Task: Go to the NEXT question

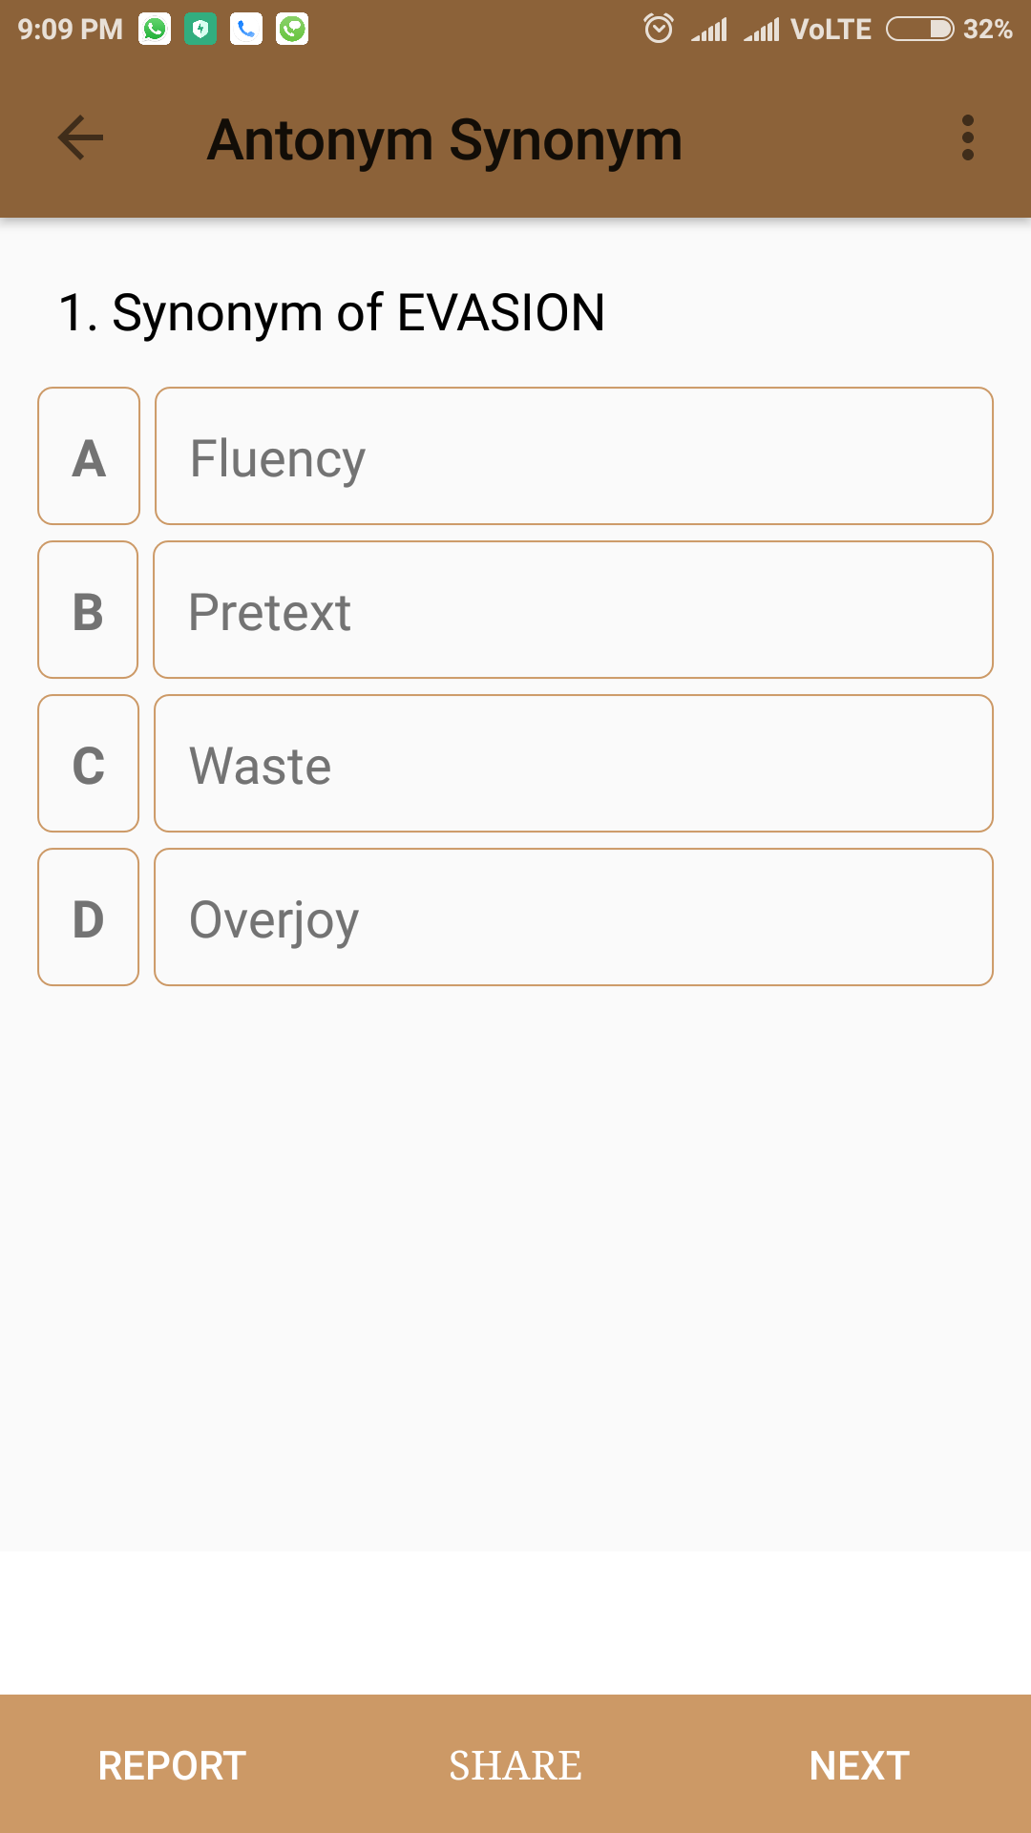Action: click(x=859, y=1765)
